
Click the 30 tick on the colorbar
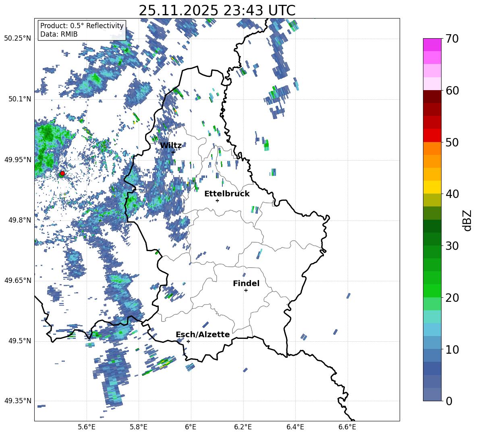(x=452, y=246)
